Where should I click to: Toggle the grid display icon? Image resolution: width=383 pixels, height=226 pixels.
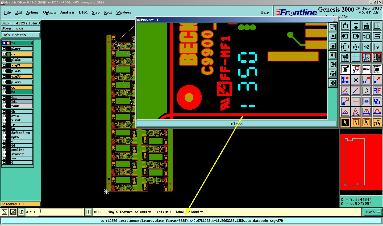tap(356, 58)
